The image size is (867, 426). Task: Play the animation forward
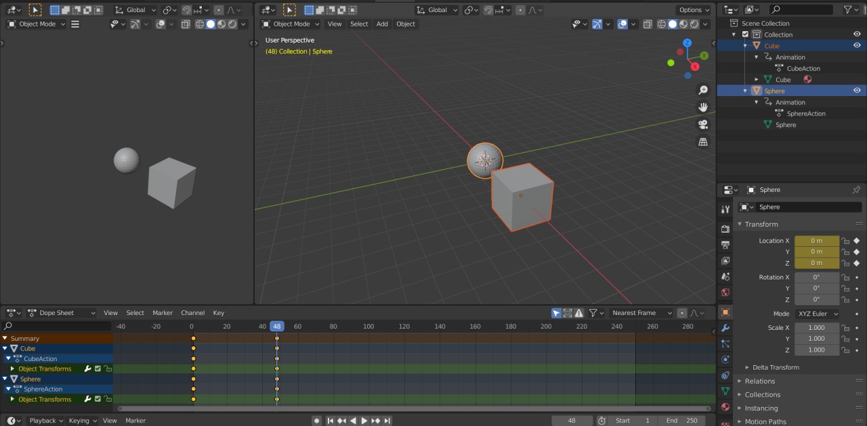(x=364, y=421)
